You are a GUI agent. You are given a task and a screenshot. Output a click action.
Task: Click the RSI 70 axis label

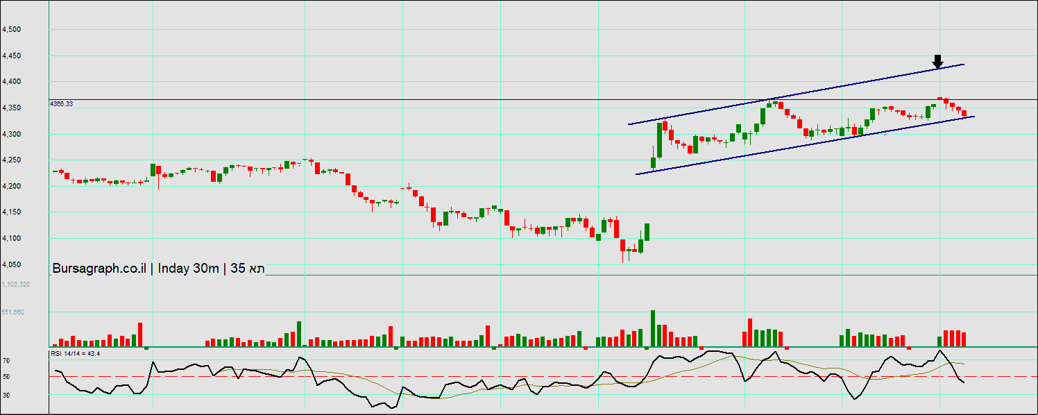tap(6, 361)
